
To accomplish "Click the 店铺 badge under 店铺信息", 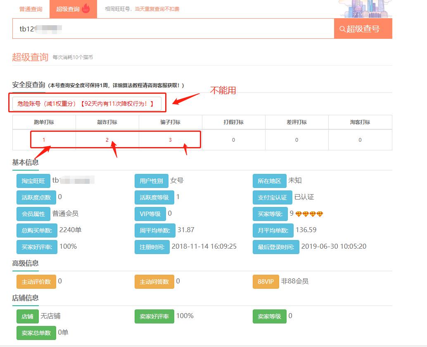I will click(x=27, y=316).
